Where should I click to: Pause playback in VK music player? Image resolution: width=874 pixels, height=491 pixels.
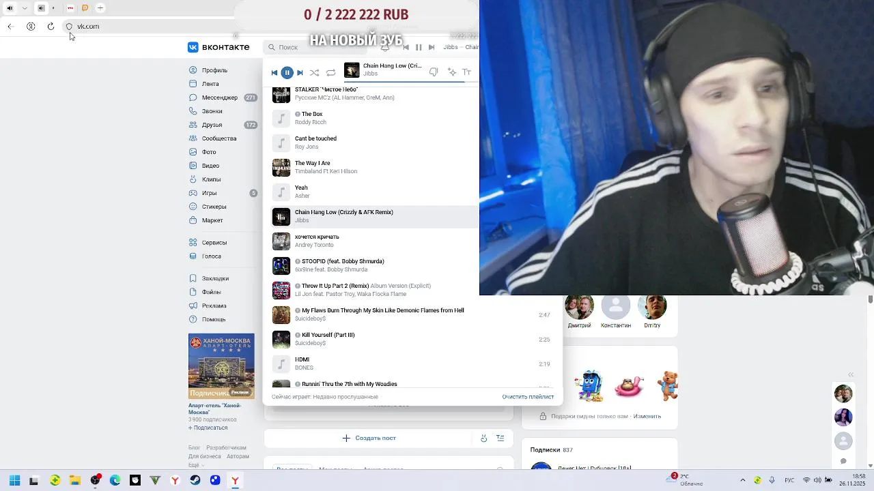287,72
